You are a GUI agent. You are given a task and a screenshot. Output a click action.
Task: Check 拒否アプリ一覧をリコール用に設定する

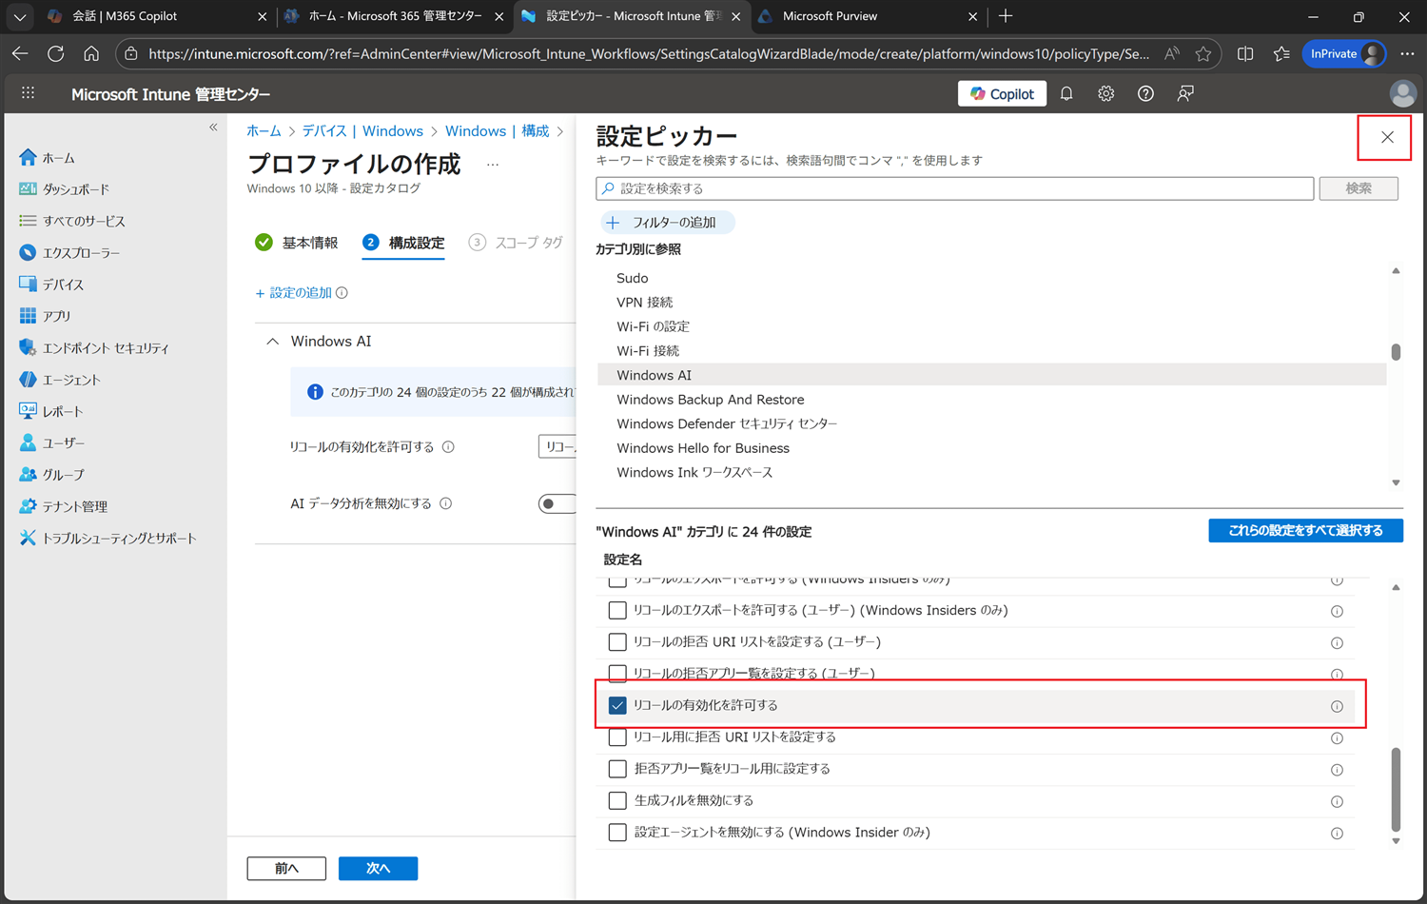(x=617, y=769)
